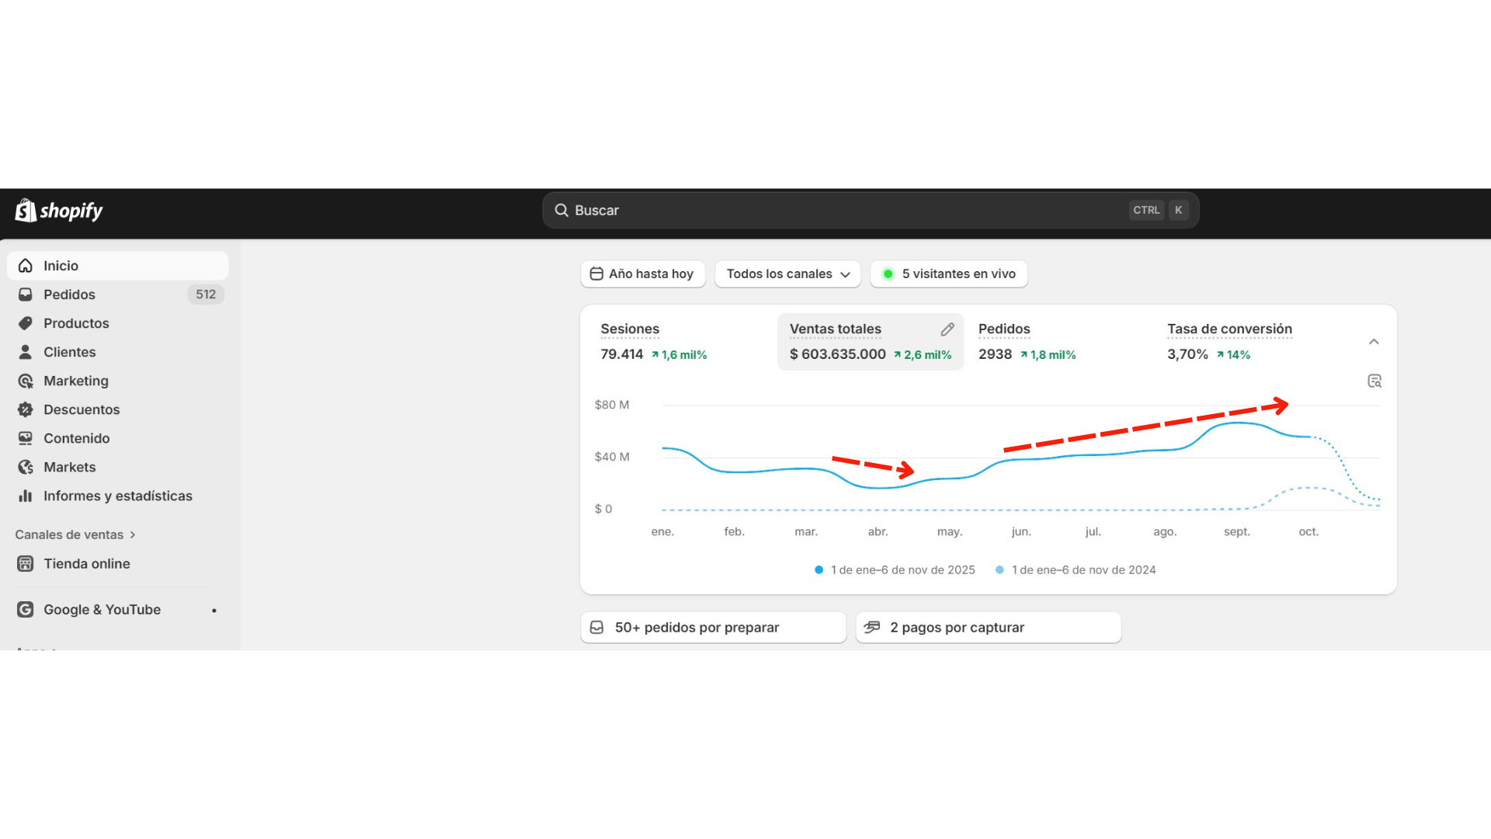Open the chart report view icon
This screenshot has width=1491, height=839.
tap(1375, 381)
